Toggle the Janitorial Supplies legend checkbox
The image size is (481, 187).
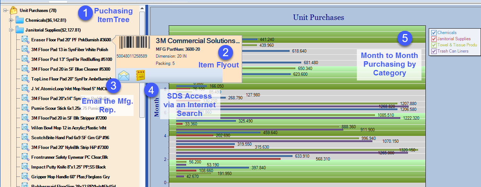pos(433,39)
